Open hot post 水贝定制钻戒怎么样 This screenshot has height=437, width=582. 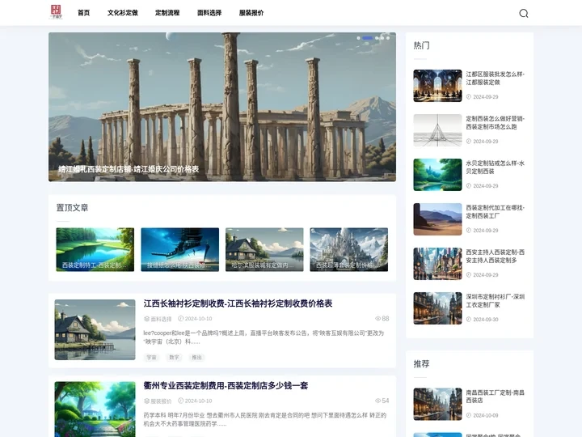click(x=496, y=168)
